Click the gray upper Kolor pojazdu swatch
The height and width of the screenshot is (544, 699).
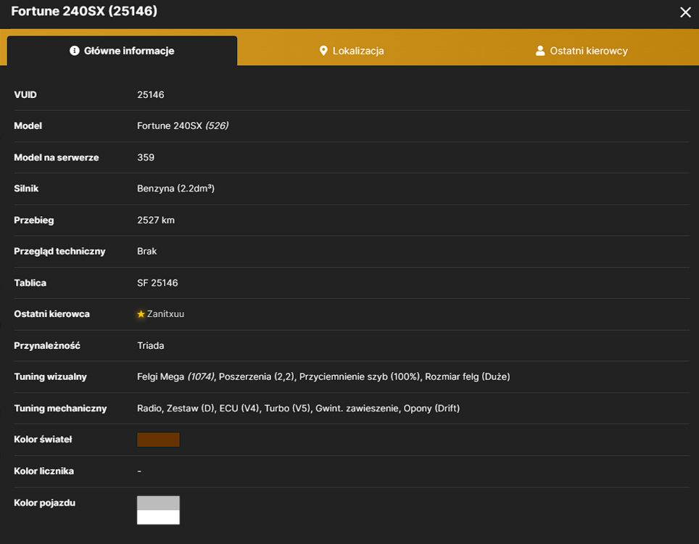158,503
